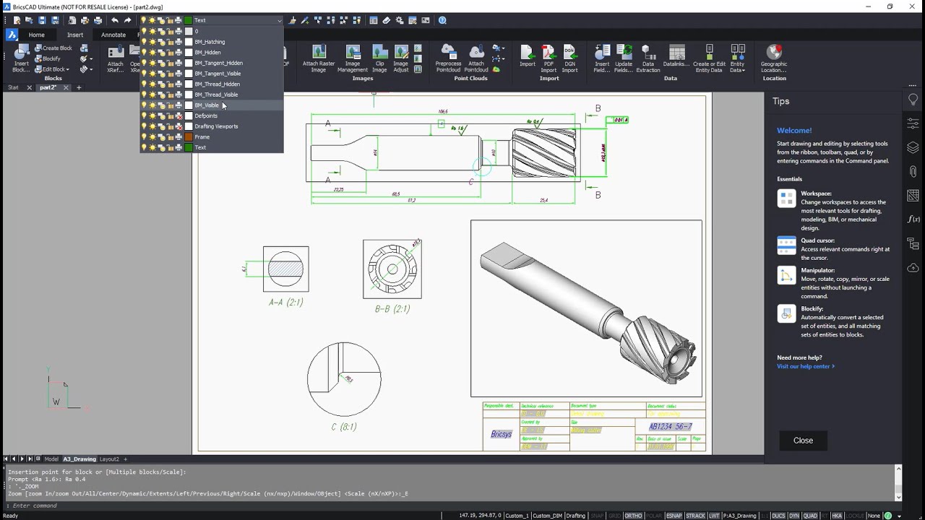This screenshot has width=925, height=520.
Task: Switch to the Start document tab
Action: click(13, 87)
